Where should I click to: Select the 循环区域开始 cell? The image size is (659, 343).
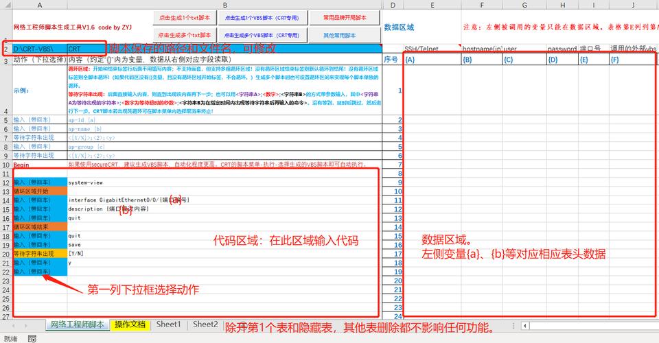[x=40, y=191]
